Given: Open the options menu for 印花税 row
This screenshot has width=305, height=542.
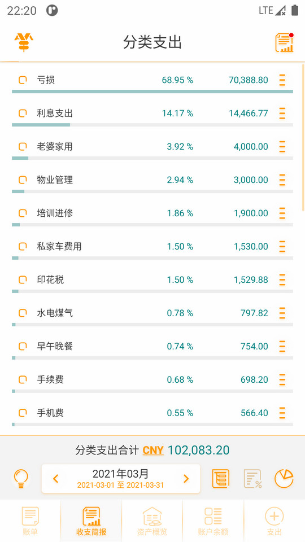Looking at the screenshot, I should pos(282,279).
